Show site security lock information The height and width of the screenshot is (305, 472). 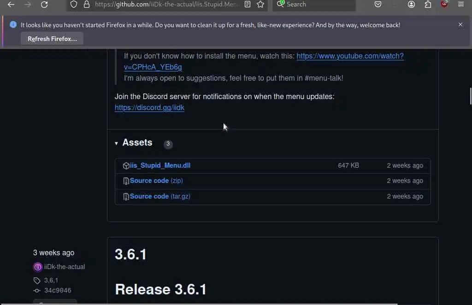(x=87, y=4)
